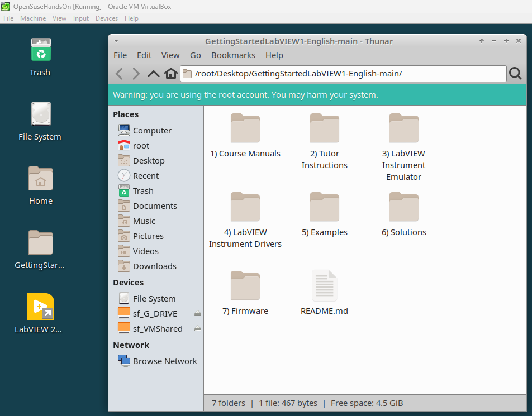532x416 pixels.
Task: Click status bar 'Free space: 4.5 GiB'
Action: click(367, 403)
